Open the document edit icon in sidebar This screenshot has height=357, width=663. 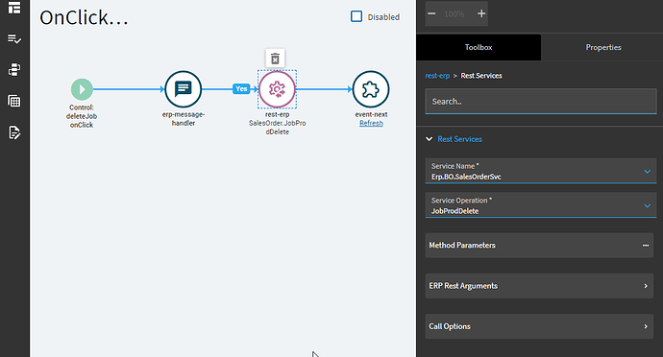click(x=14, y=132)
